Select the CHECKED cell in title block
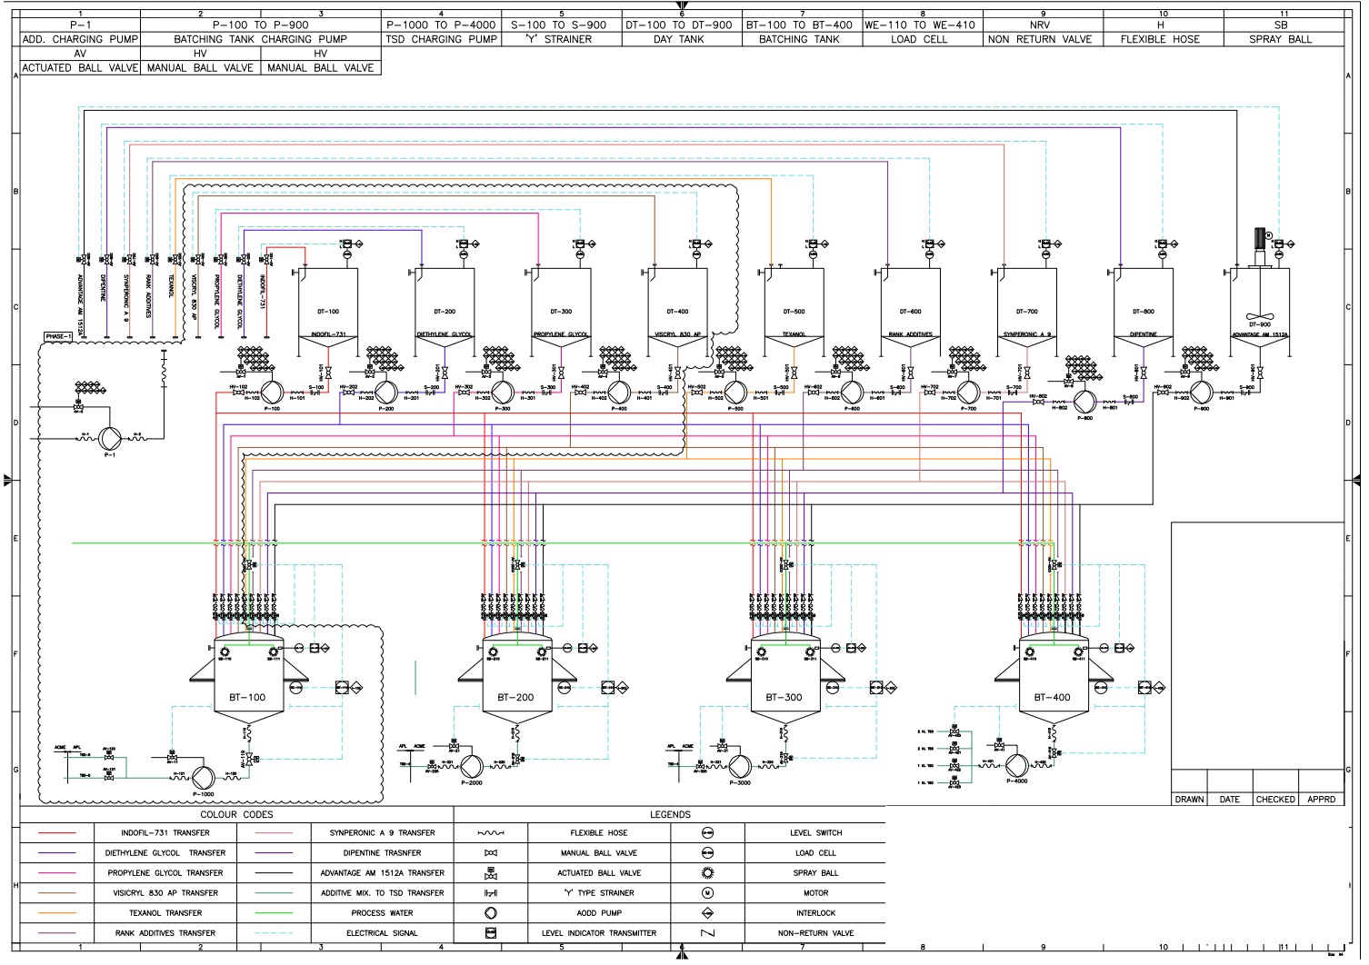Screen dimensions: 1369x965 point(1275,800)
